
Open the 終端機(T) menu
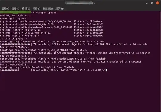point(48,9)
